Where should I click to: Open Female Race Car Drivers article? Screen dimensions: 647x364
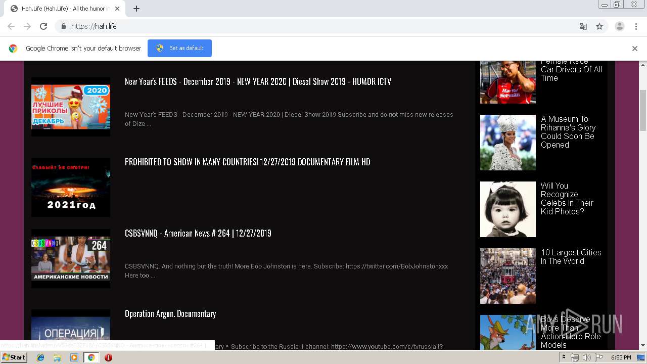571,70
